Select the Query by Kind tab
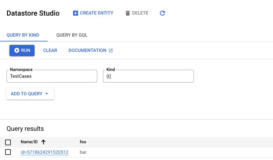 23,35
